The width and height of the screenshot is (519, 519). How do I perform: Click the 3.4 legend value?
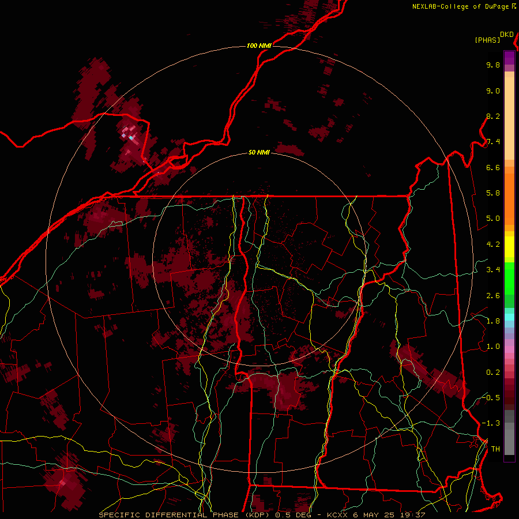(493, 270)
